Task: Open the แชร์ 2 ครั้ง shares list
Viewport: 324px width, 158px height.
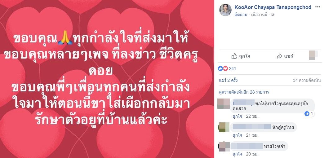Action: coord(228,80)
